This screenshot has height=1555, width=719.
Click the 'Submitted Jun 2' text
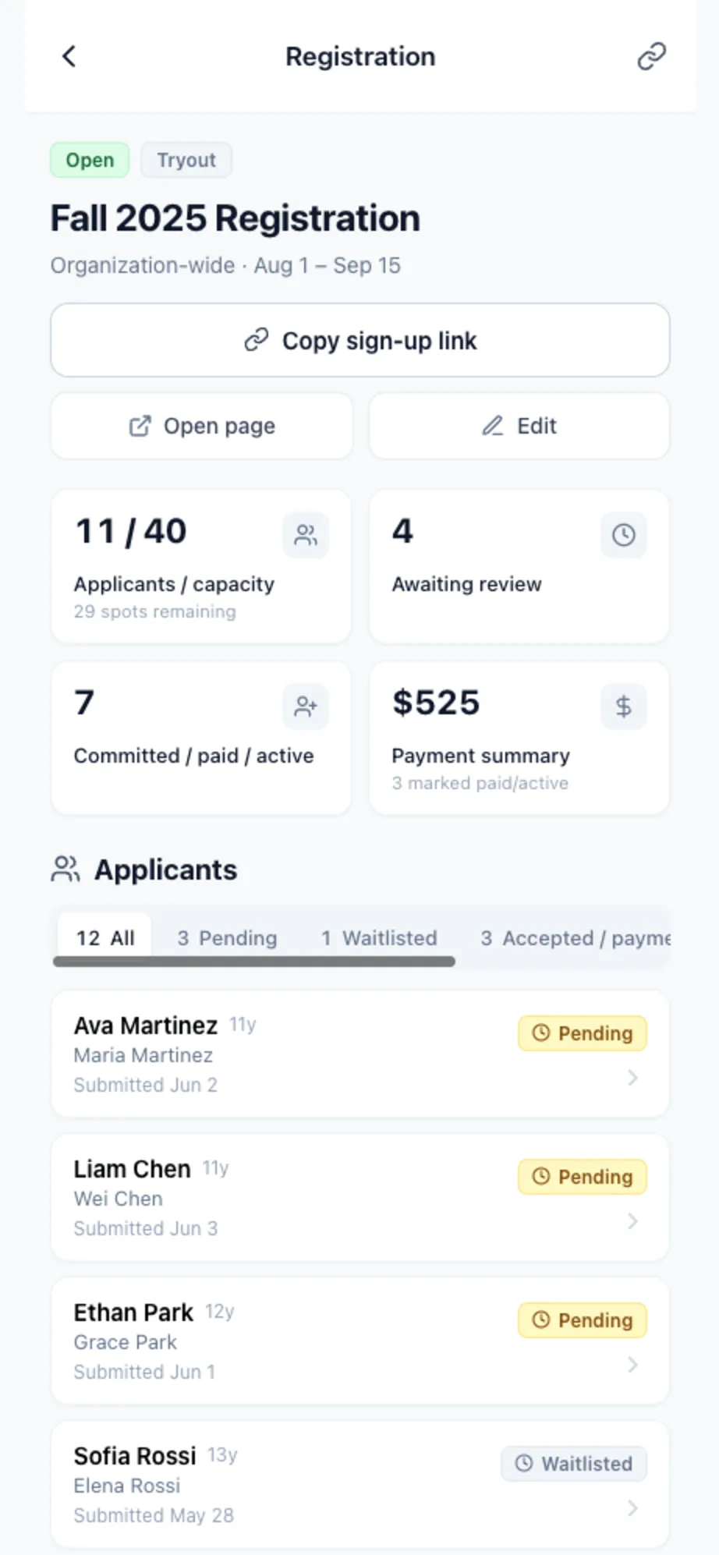click(146, 1085)
